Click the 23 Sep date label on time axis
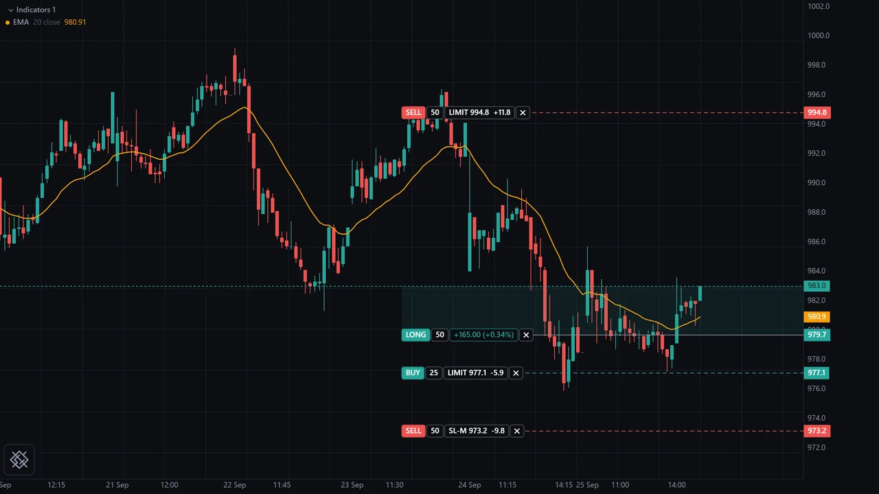This screenshot has height=494, width=879. [x=352, y=485]
